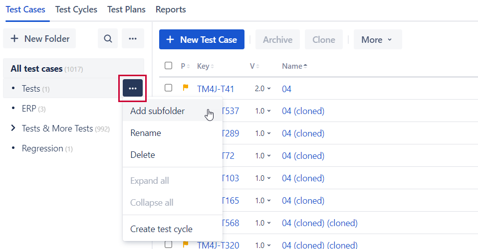
Task: Select the Regression folder
Action: pyautogui.click(x=42, y=148)
